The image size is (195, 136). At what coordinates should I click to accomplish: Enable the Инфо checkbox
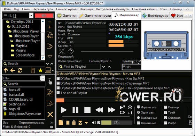[165, 123]
